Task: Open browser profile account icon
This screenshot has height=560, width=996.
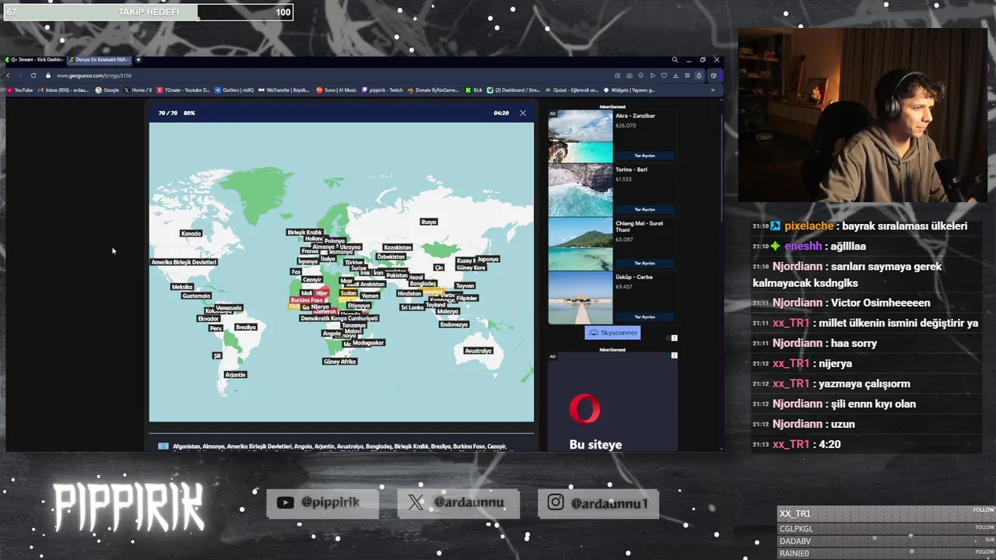Action: coord(699,75)
